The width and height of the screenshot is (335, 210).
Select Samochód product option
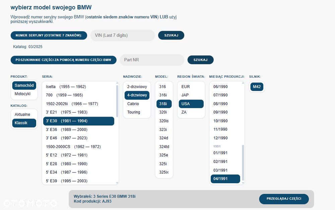24,85
